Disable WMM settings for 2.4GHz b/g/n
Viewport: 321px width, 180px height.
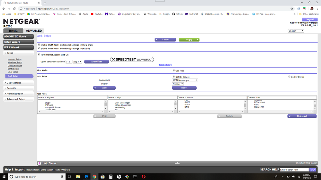pyautogui.click(x=39, y=45)
